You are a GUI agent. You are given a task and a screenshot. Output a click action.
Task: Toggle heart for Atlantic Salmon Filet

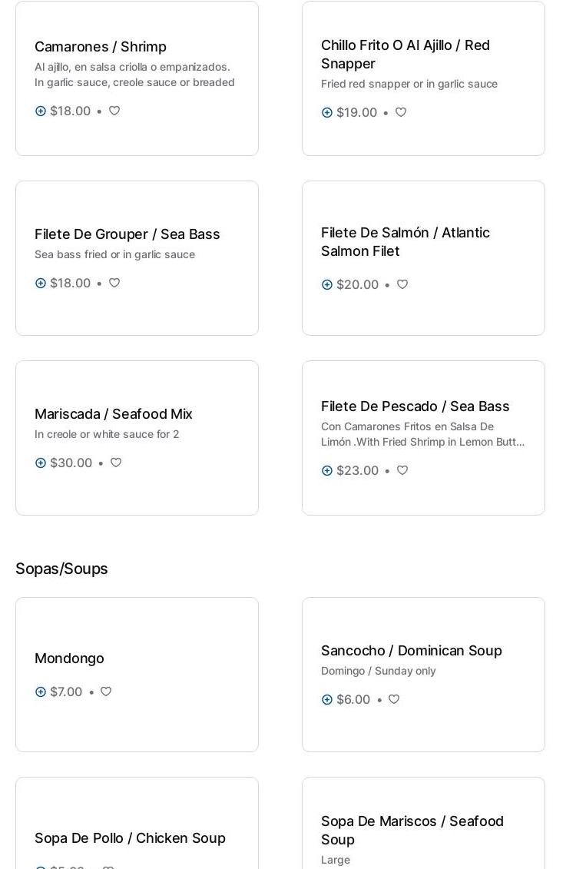[402, 284]
